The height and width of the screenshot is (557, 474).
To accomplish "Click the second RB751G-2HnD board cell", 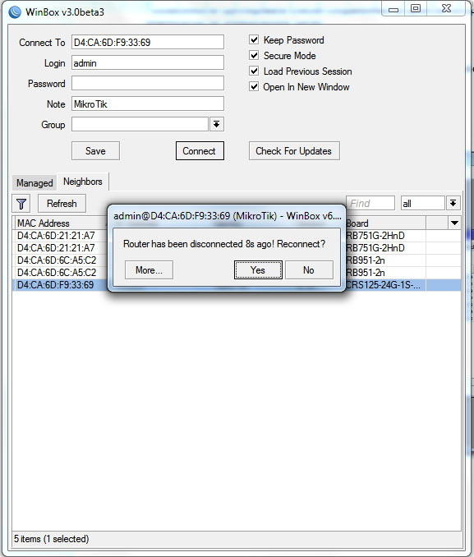I will 385,248.
